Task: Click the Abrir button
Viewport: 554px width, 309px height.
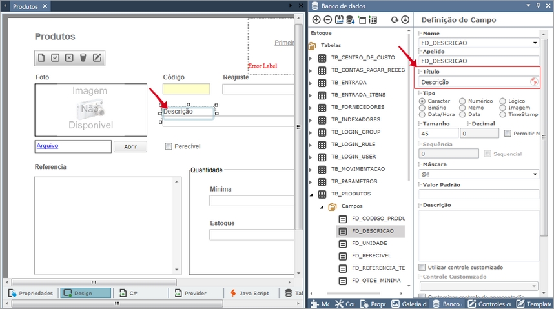Action: coord(130,146)
